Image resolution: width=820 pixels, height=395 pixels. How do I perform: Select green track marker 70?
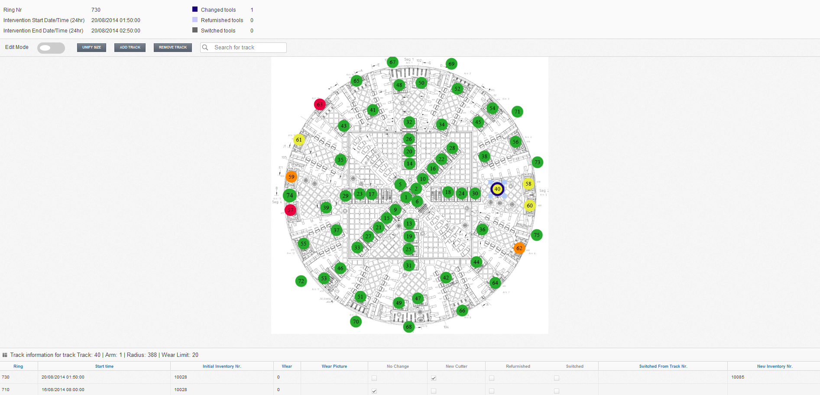pos(356,321)
